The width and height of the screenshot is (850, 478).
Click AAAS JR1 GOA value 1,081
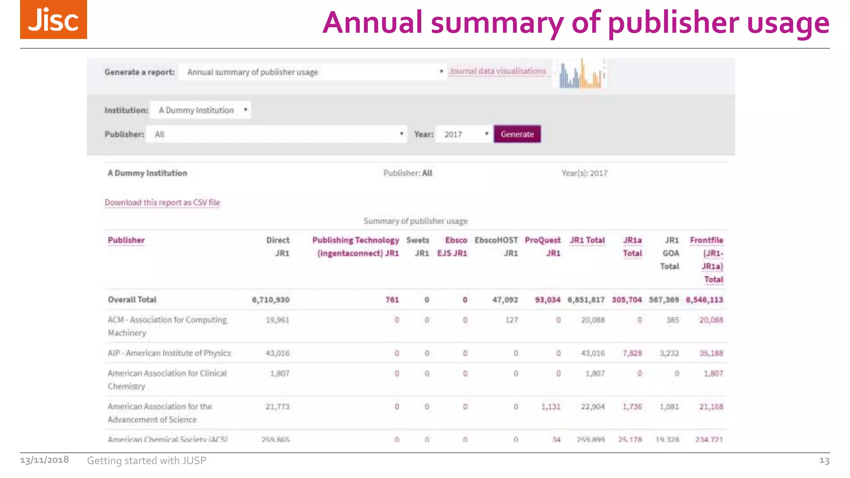[669, 407]
